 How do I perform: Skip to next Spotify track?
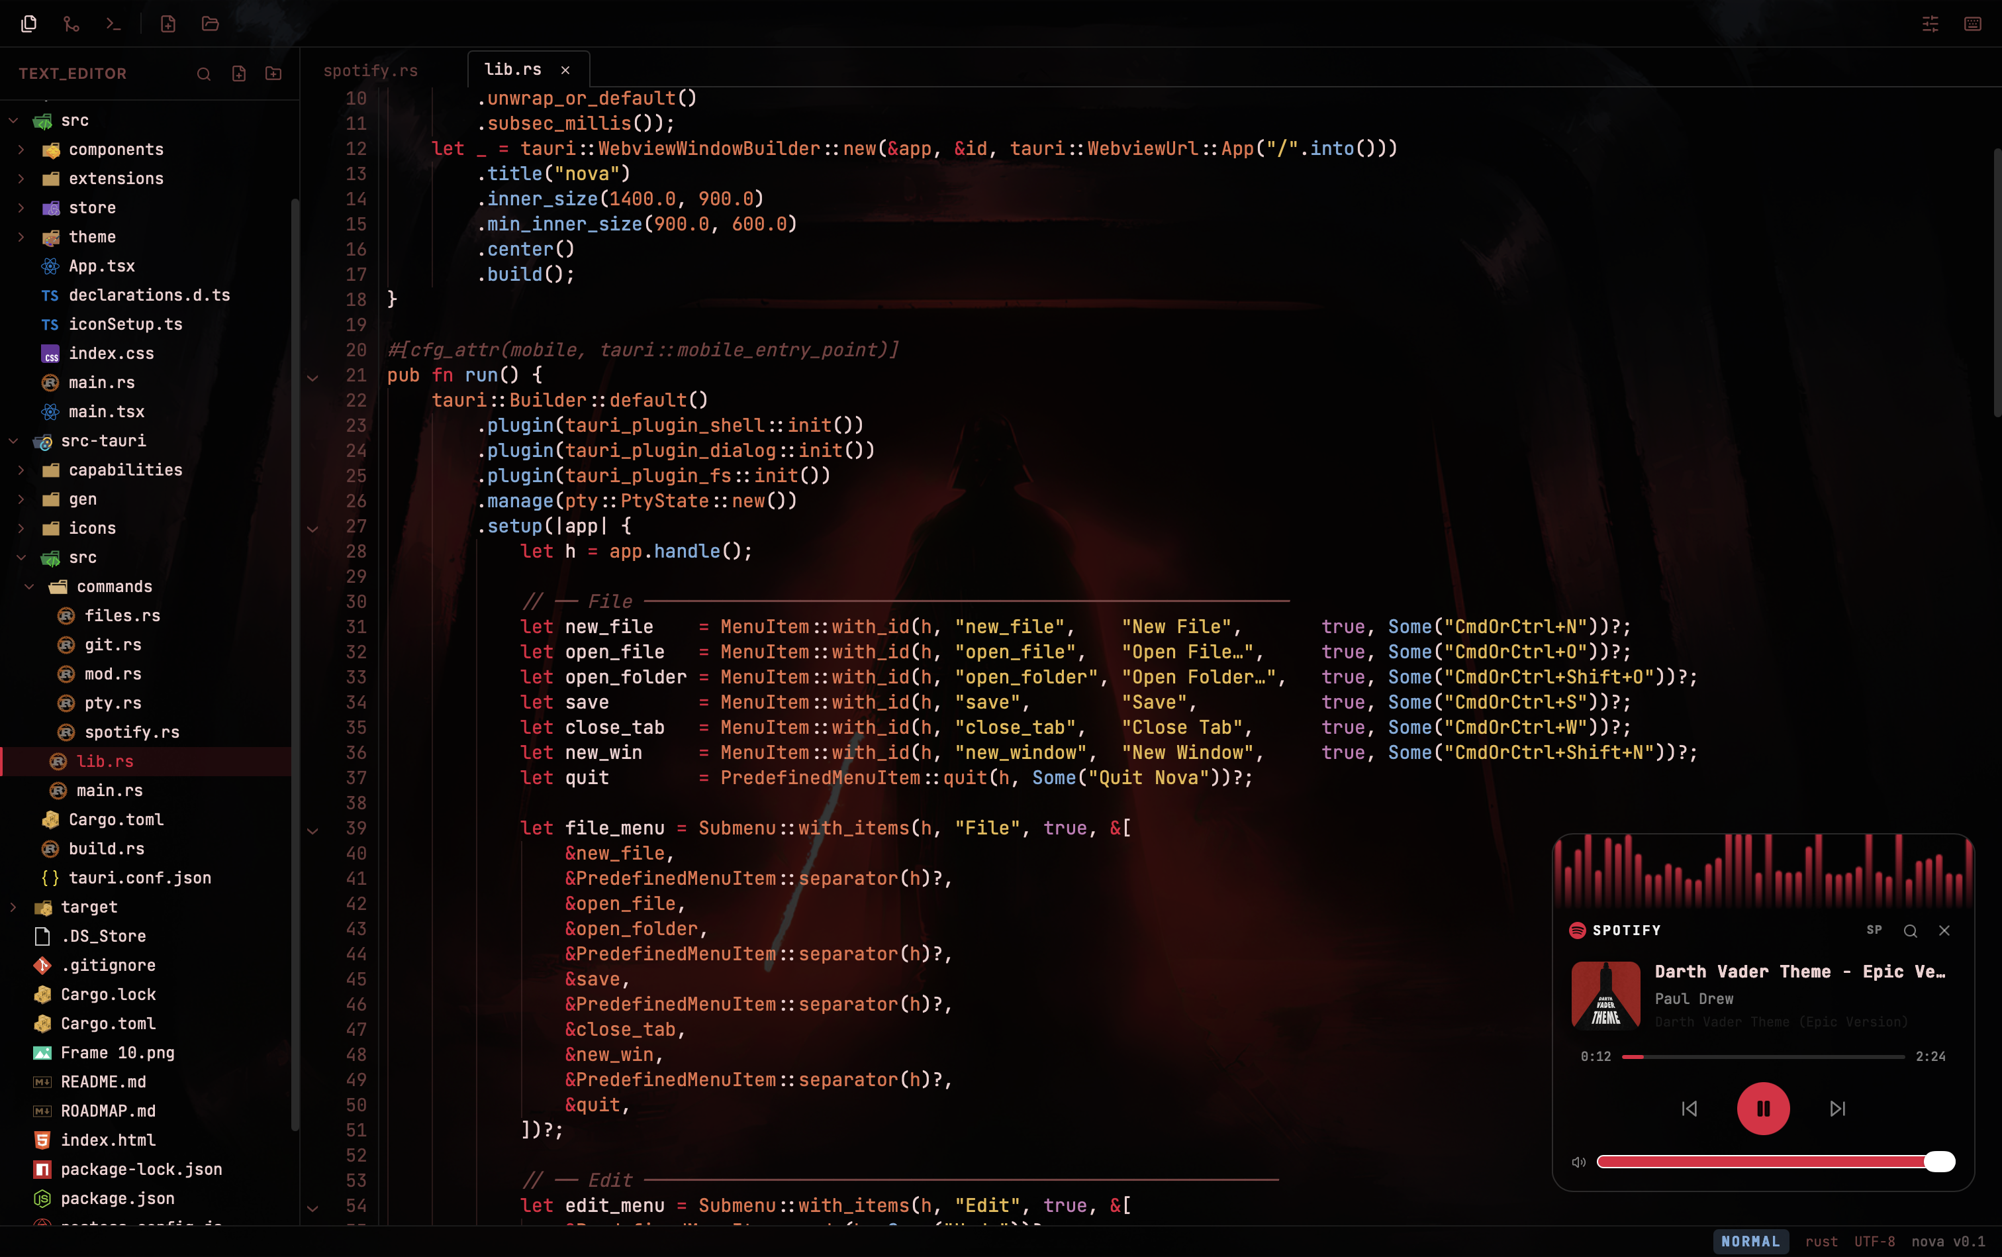(x=1837, y=1108)
